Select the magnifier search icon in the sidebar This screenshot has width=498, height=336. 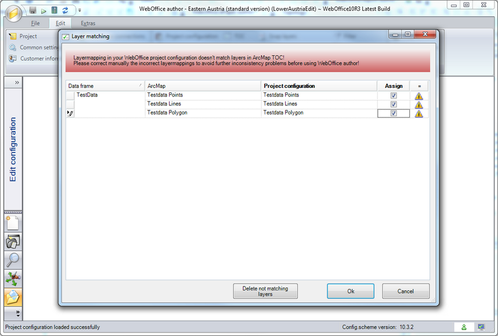[x=12, y=260]
